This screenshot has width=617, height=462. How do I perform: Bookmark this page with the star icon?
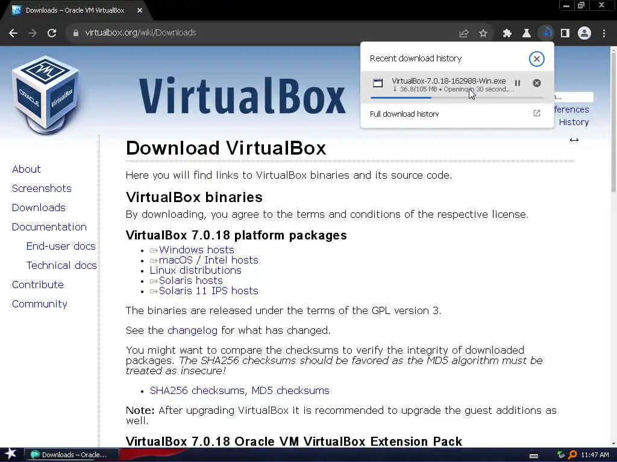pyautogui.click(x=483, y=34)
